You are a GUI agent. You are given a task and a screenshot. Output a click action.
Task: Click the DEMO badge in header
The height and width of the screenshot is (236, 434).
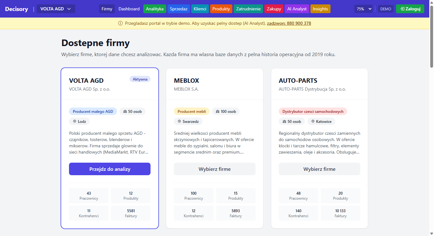(385, 9)
